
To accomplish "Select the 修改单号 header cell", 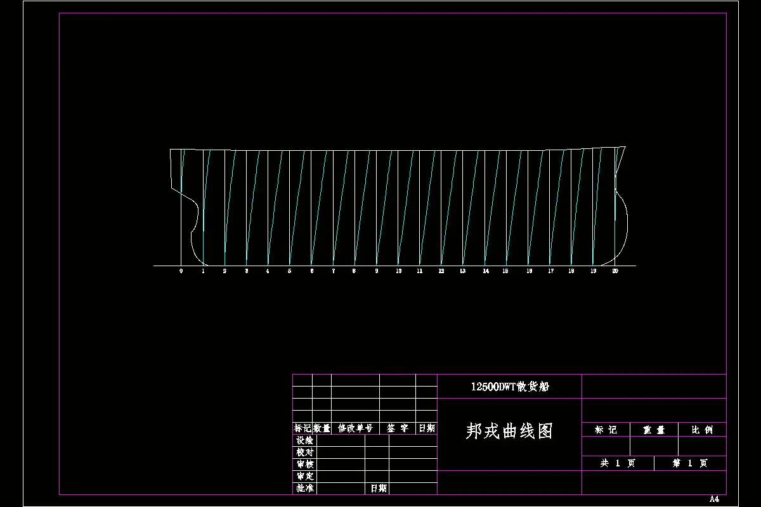I will 355,428.
